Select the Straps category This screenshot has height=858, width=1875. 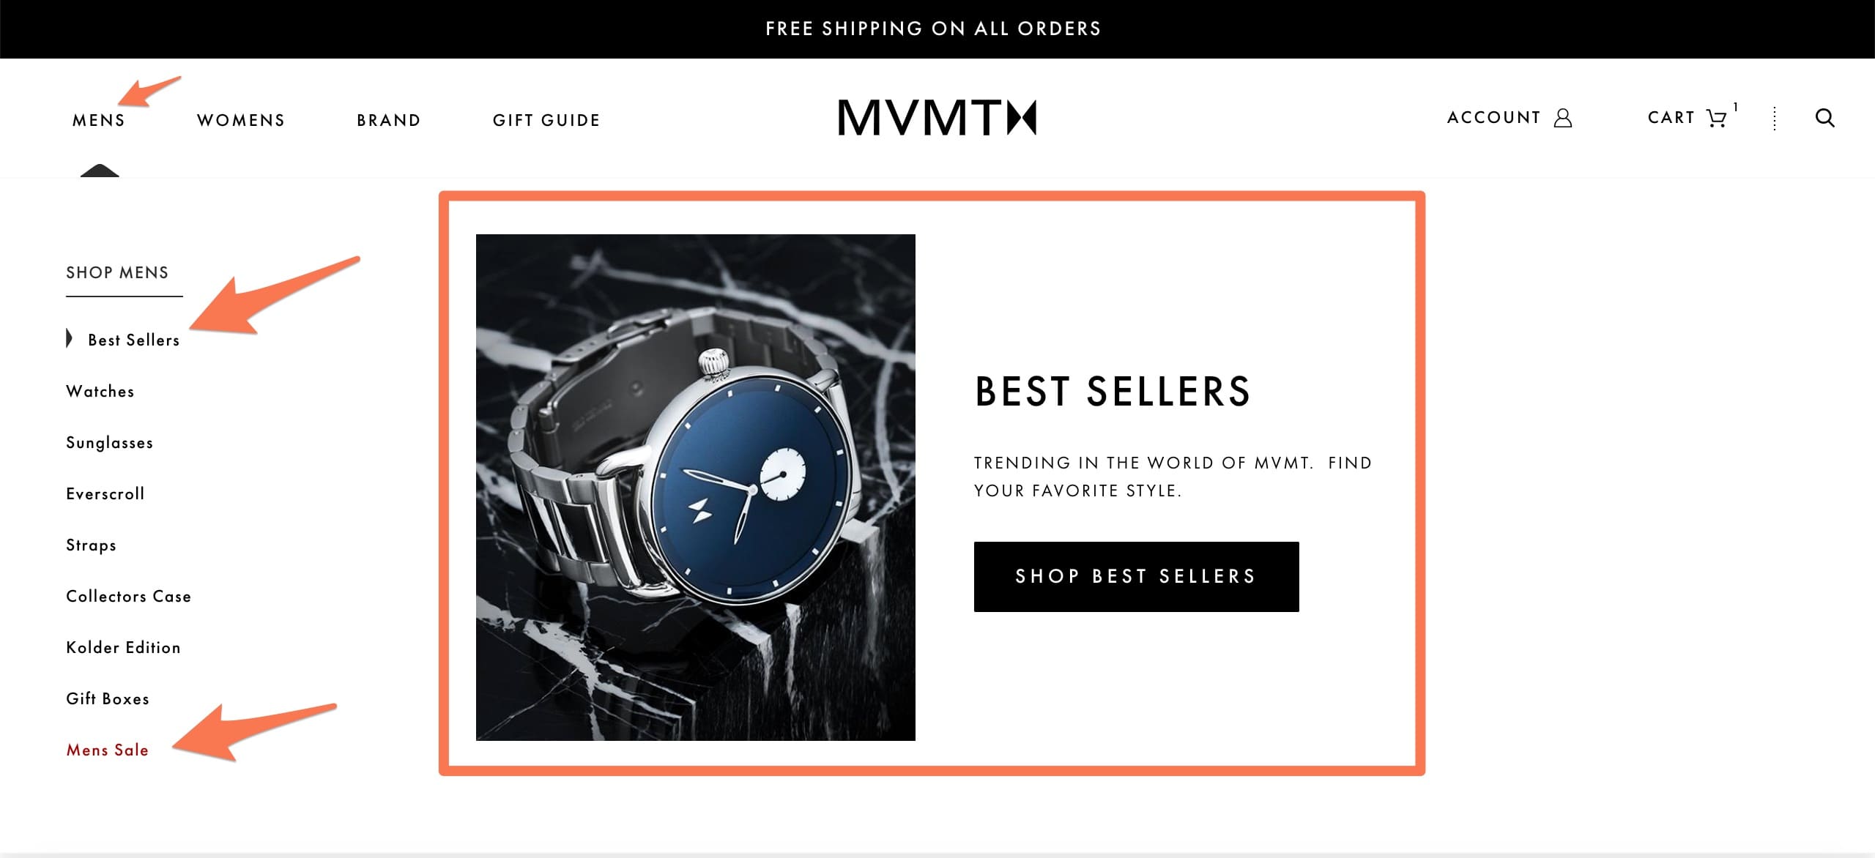(92, 545)
